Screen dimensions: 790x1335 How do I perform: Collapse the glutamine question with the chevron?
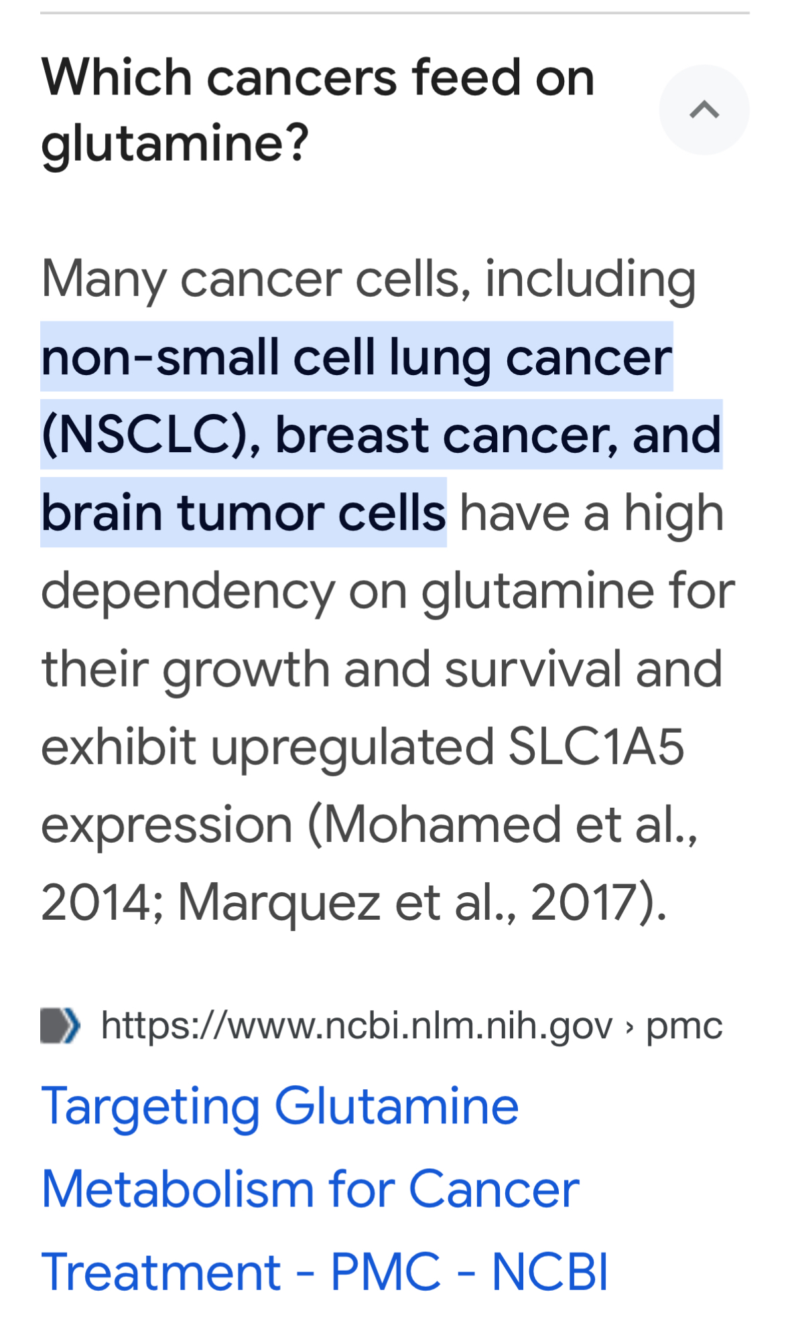click(704, 109)
